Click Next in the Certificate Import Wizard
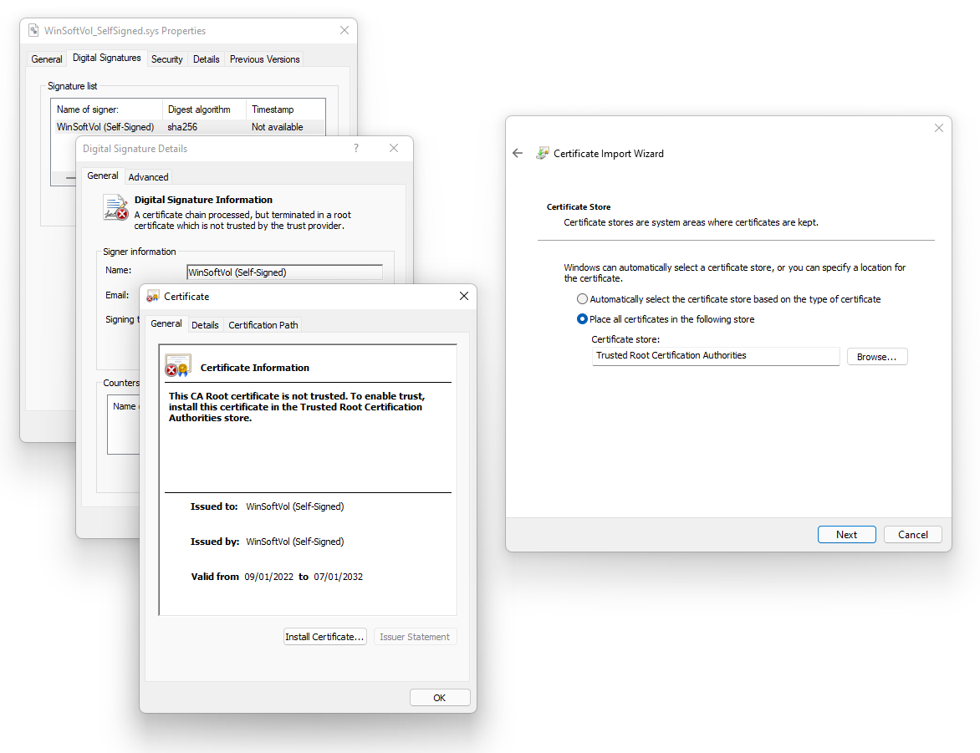This screenshot has height=753, width=980. 847,534
